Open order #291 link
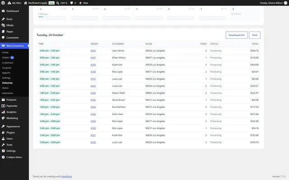Image resolution: width=289 pixels, height=180 pixels. tap(93, 135)
